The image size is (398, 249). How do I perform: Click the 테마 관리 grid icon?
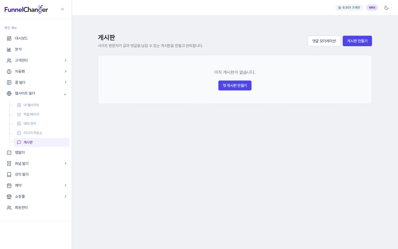(19, 124)
